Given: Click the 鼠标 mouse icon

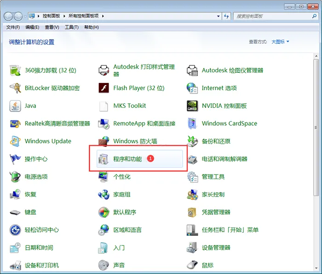Looking at the screenshot, I should coord(192,265).
